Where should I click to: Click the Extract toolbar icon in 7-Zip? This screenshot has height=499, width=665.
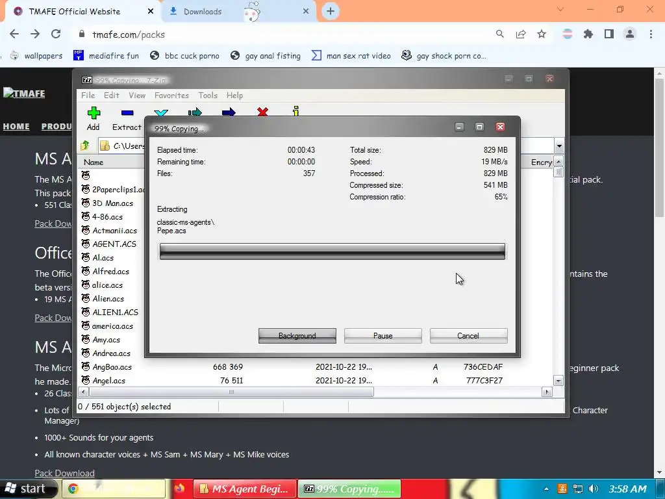pyautogui.click(x=127, y=119)
